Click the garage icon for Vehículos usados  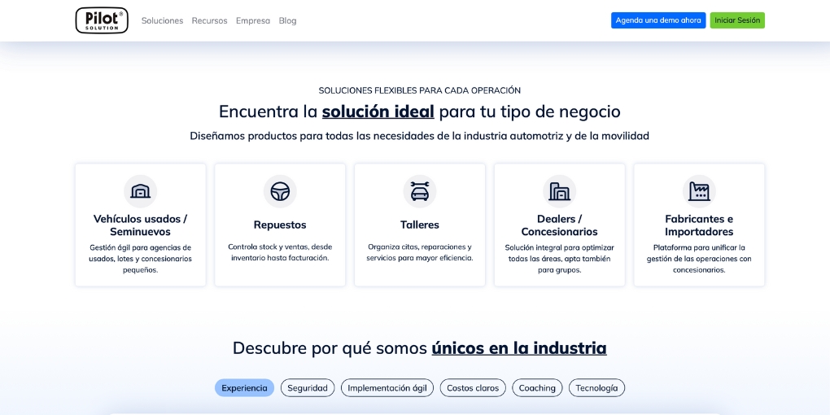click(x=140, y=191)
